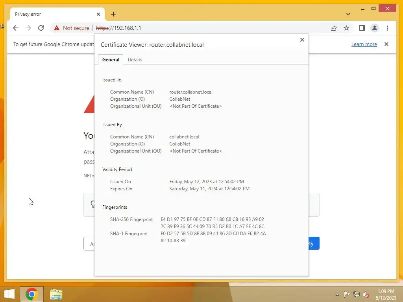Click the muted volume tray icon
The width and height of the screenshot is (403, 302).
click(366, 295)
